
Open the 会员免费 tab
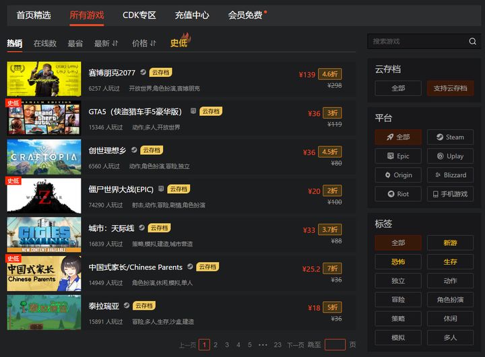(247, 15)
